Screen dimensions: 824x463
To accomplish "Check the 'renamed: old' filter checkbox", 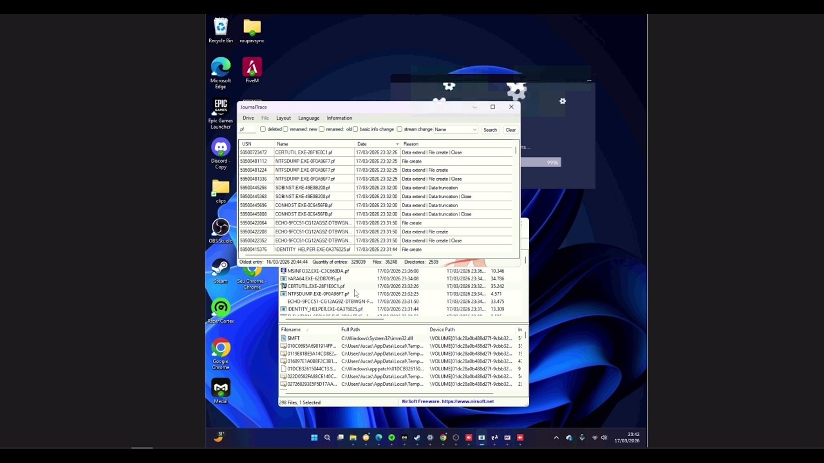I will (322, 129).
